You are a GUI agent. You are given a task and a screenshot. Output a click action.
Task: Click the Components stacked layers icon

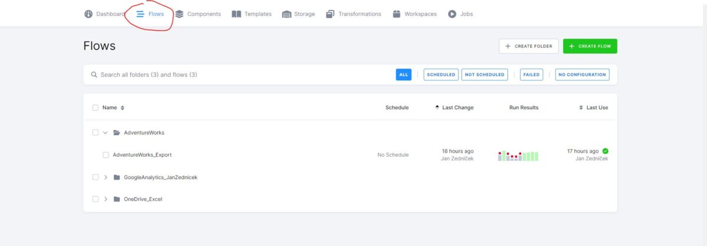coord(179,14)
